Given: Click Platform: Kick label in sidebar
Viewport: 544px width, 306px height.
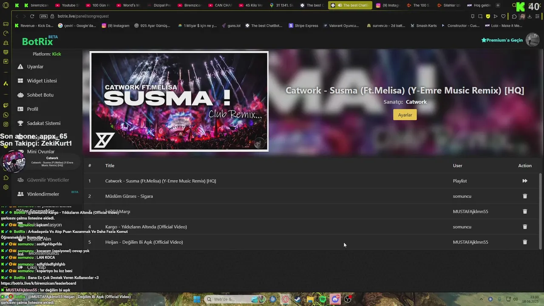Looking at the screenshot, I should click(47, 54).
